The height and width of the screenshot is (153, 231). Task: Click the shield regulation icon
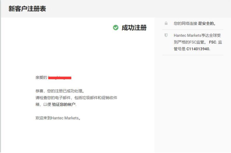click(x=166, y=35)
